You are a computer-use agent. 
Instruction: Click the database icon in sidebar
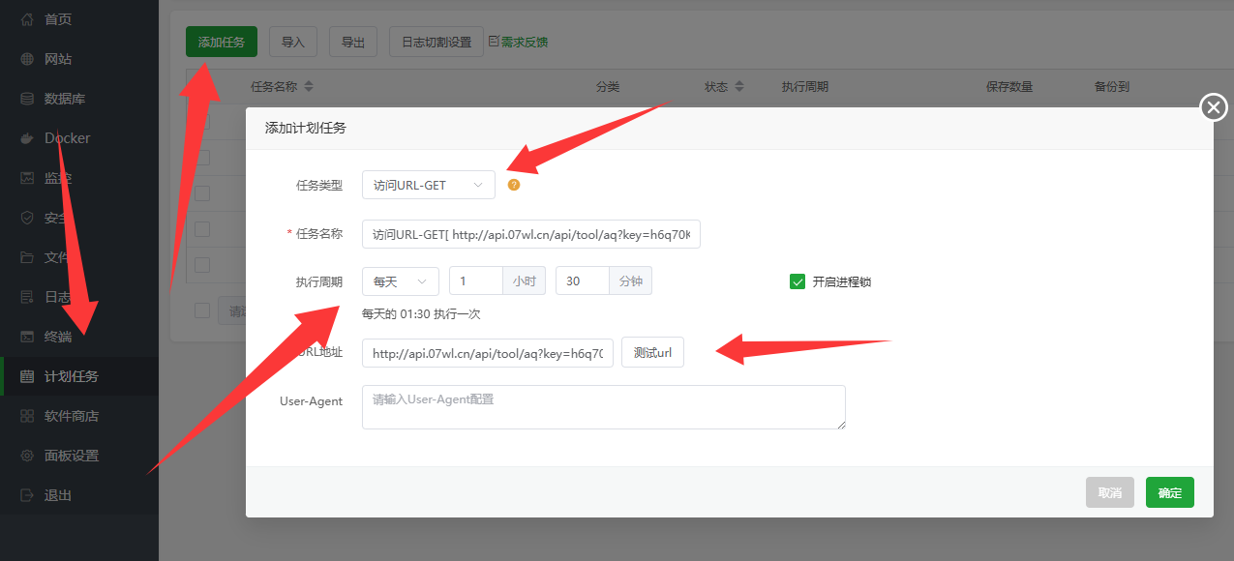click(27, 99)
